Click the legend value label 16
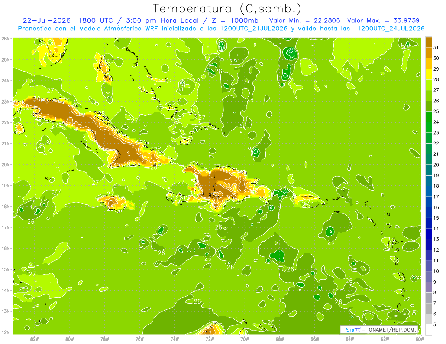 pos(436,207)
